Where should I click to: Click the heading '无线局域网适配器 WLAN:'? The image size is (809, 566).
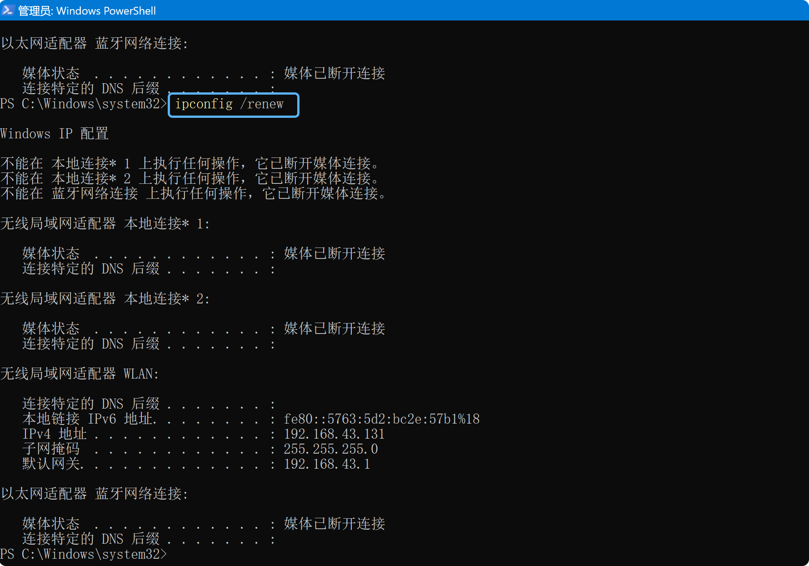(x=80, y=374)
